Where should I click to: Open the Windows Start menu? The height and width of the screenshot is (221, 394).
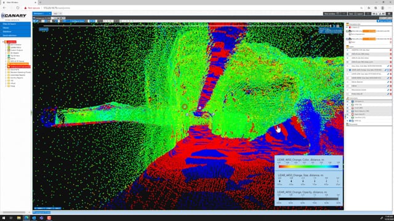coord(4,218)
